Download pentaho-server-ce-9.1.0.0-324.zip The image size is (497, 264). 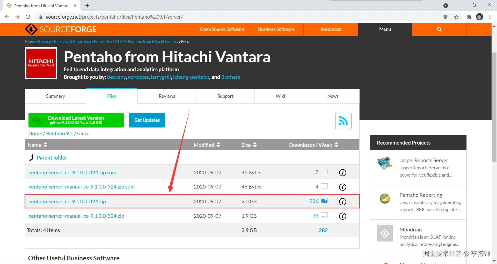click(x=67, y=201)
